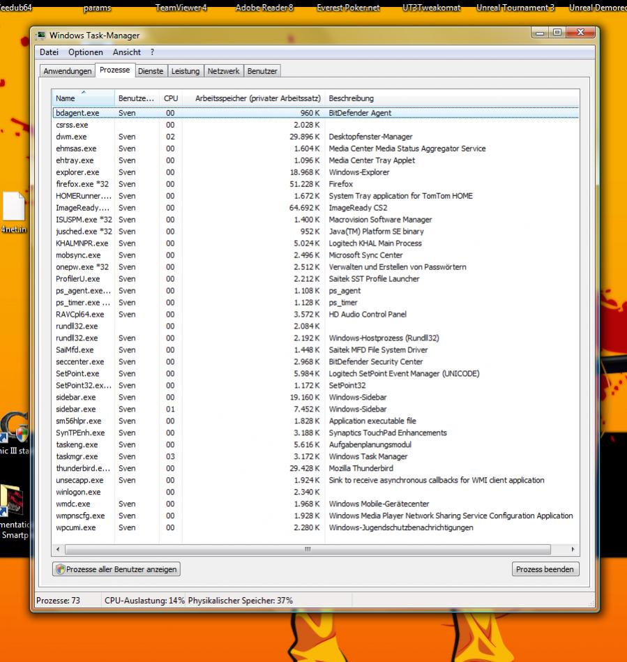Select the wmdc.exe process

tap(315, 504)
